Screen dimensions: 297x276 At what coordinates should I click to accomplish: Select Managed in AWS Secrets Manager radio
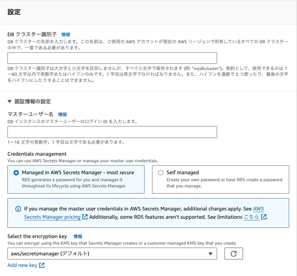click(x=16, y=173)
